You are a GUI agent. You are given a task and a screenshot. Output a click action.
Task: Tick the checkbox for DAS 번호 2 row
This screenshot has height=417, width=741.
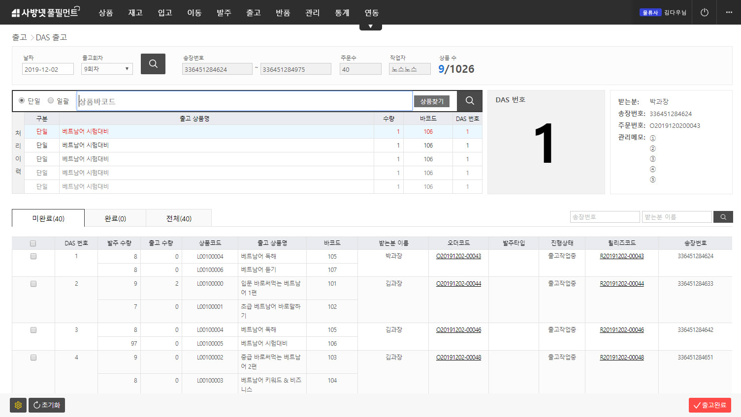point(33,284)
